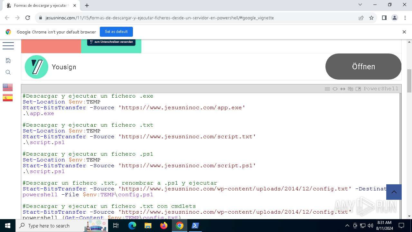Click the Yousign advertiser name
This screenshot has height=232, width=412.
point(64,67)
